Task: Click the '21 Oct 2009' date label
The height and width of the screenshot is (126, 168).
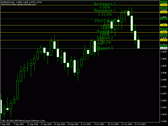Action: [127, 124]
